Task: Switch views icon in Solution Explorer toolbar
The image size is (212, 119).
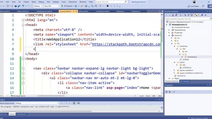Action: 176,15
